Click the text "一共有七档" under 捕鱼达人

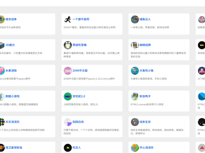(137, 27)
